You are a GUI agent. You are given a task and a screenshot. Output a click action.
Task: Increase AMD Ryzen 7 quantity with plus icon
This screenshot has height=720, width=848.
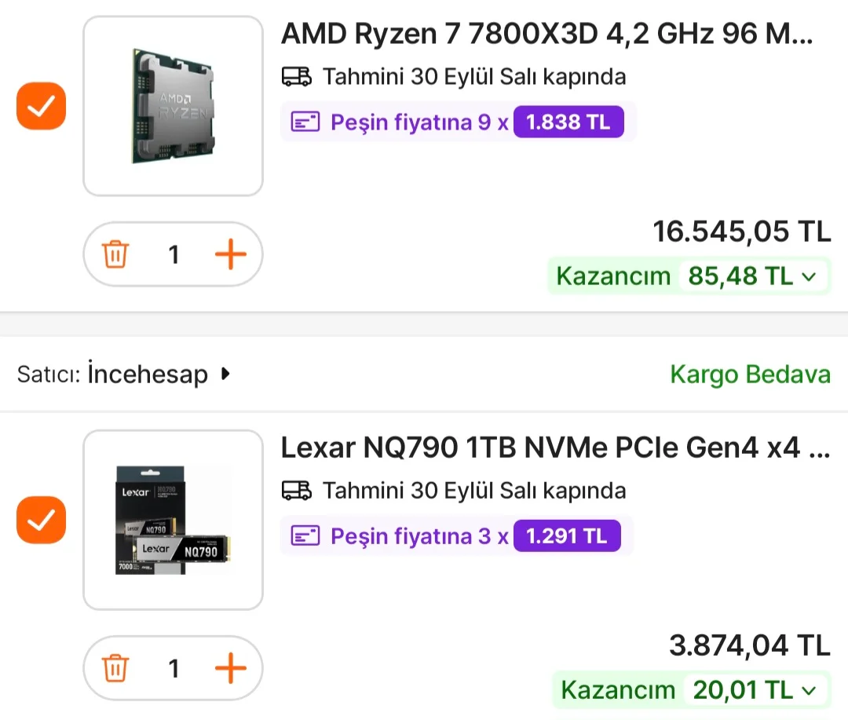point(230,254)
